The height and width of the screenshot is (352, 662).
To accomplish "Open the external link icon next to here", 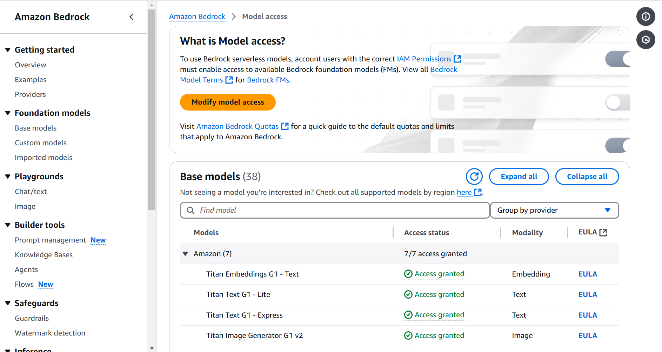I will tap(478, 192).
